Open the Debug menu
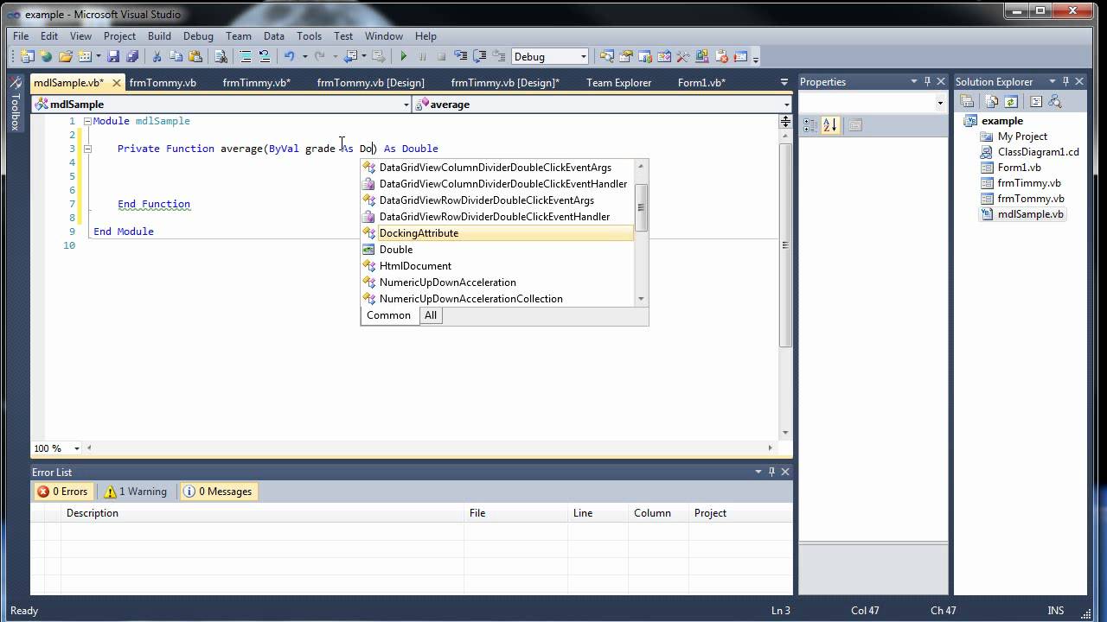 point(198,36)
